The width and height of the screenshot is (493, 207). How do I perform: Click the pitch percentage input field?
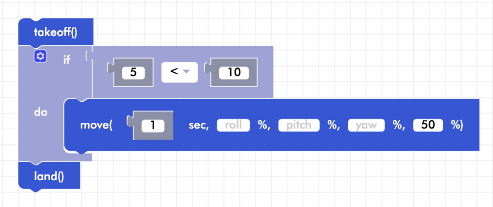click(299, 126)
